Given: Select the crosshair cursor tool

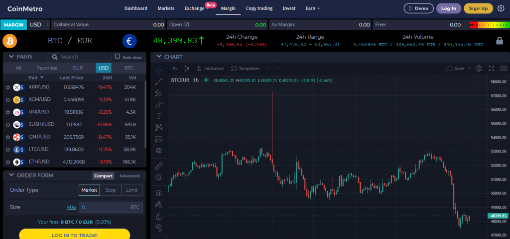Looking at the screenshot, I should pyautogui.click(x=159, y=70).
